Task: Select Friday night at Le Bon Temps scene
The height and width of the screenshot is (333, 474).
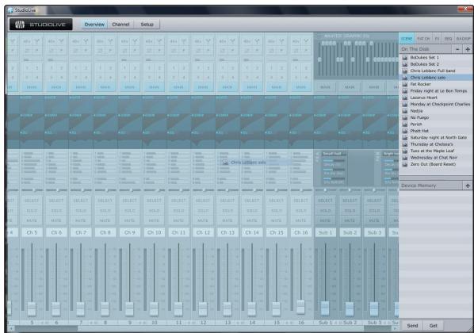Action: click(x=436, y=90)
